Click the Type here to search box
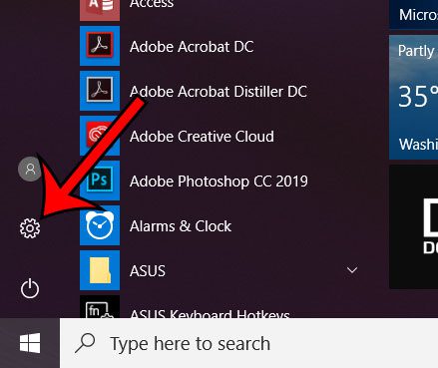 coord(248,343)
